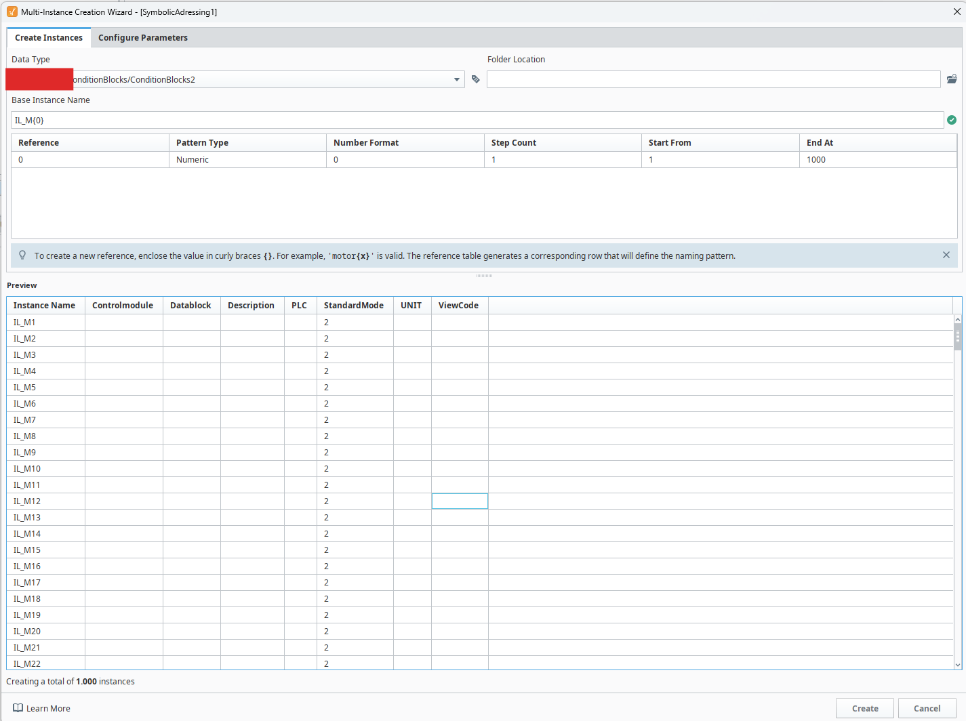Screen dimensions: 966x721
Task: Switch to the Create Instances tab
Action: pyautogui.click(x=49, y=37)
